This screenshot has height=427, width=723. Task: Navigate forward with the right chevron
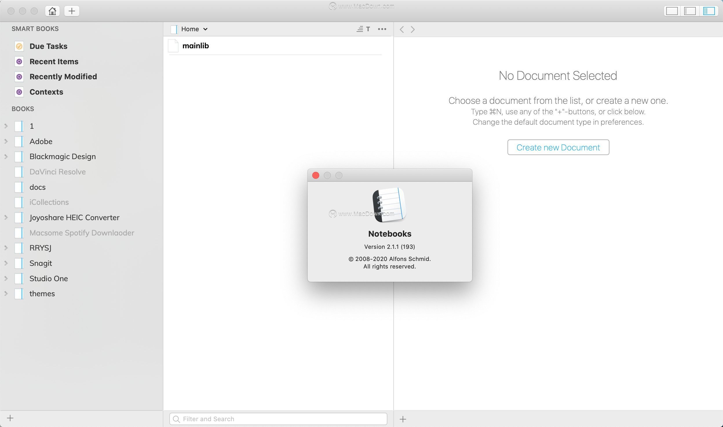[x=413, y=29]
